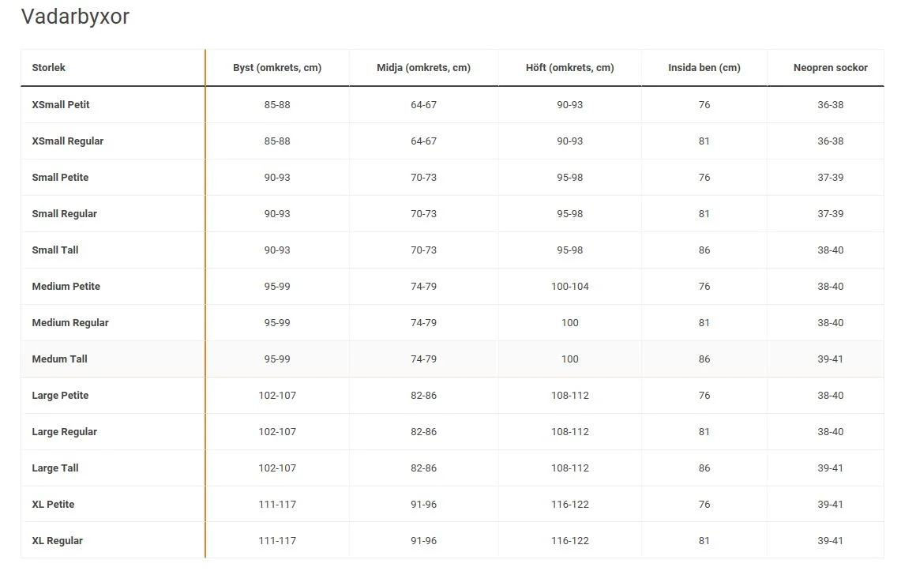Click the Small Regular row label
Viewport: 916px width, 571px height.
[64, 214]
